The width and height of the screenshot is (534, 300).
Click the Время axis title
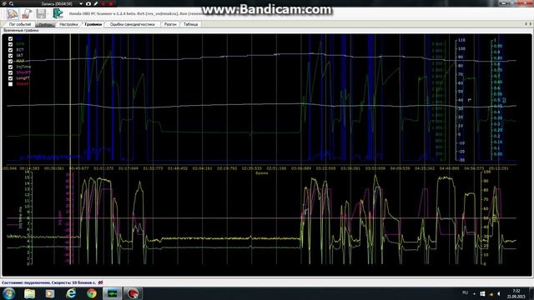[261, 173]
